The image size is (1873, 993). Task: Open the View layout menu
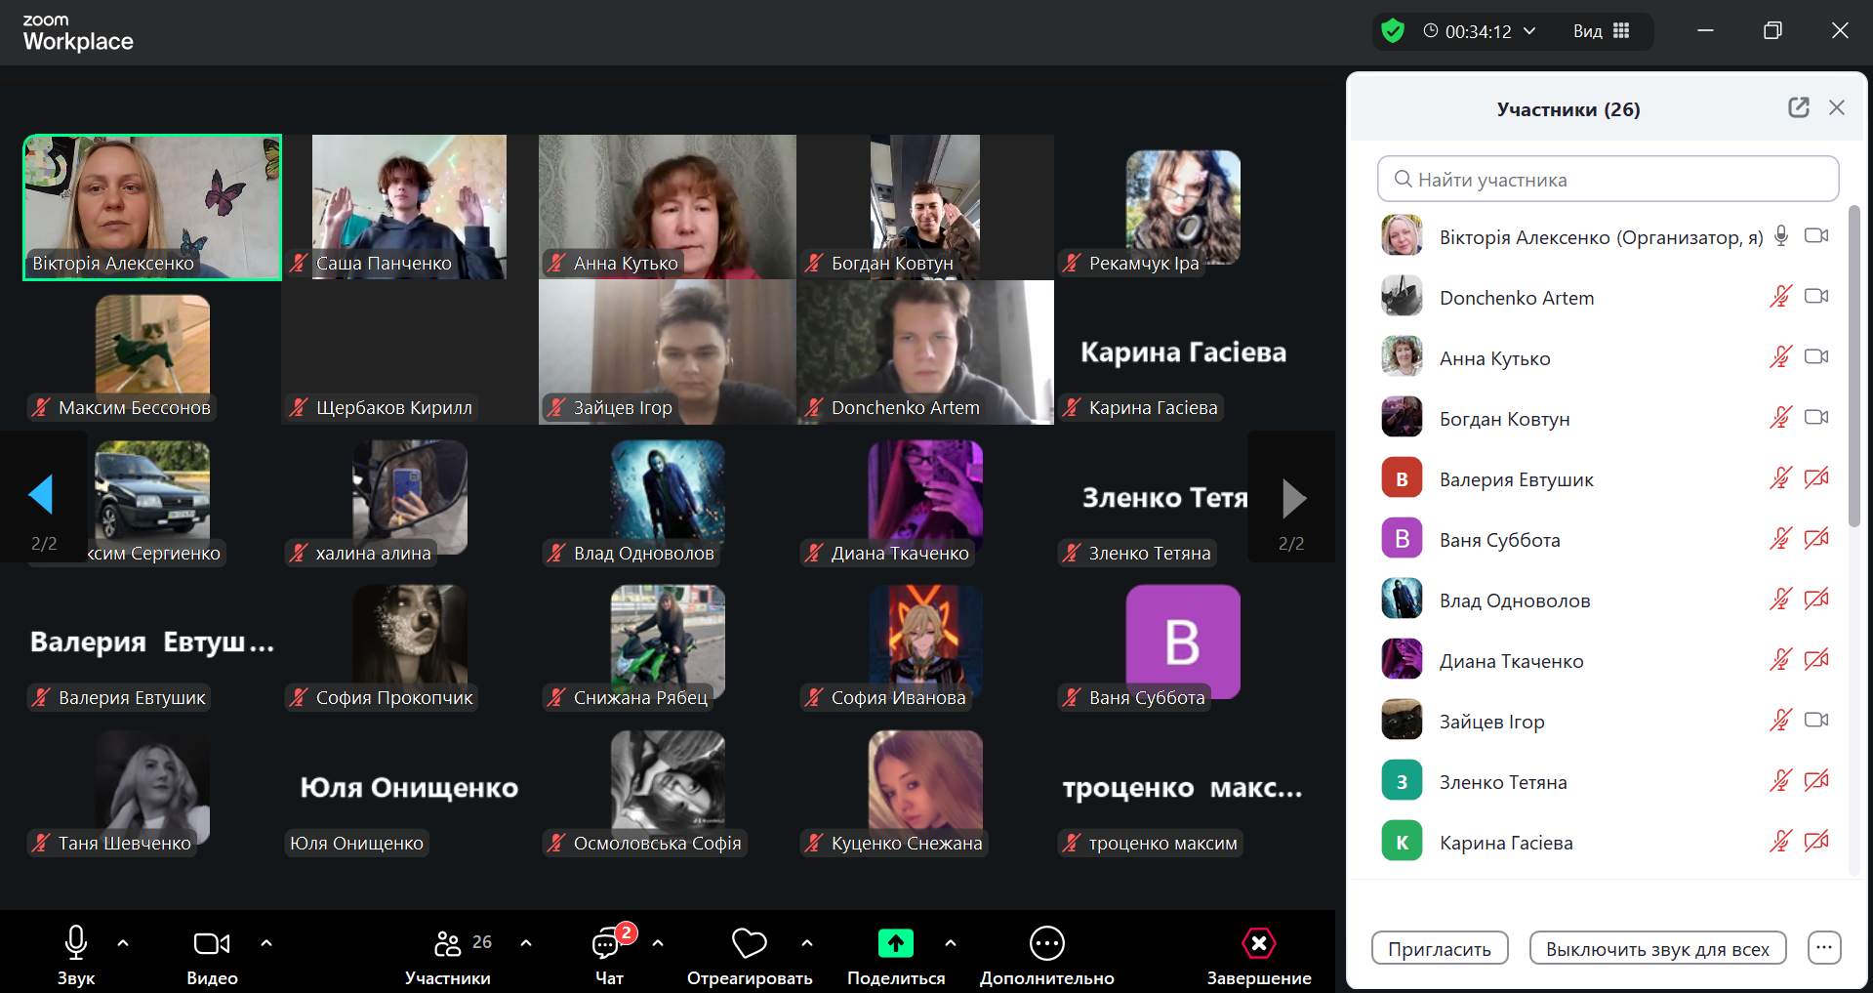click(1601, 31)
